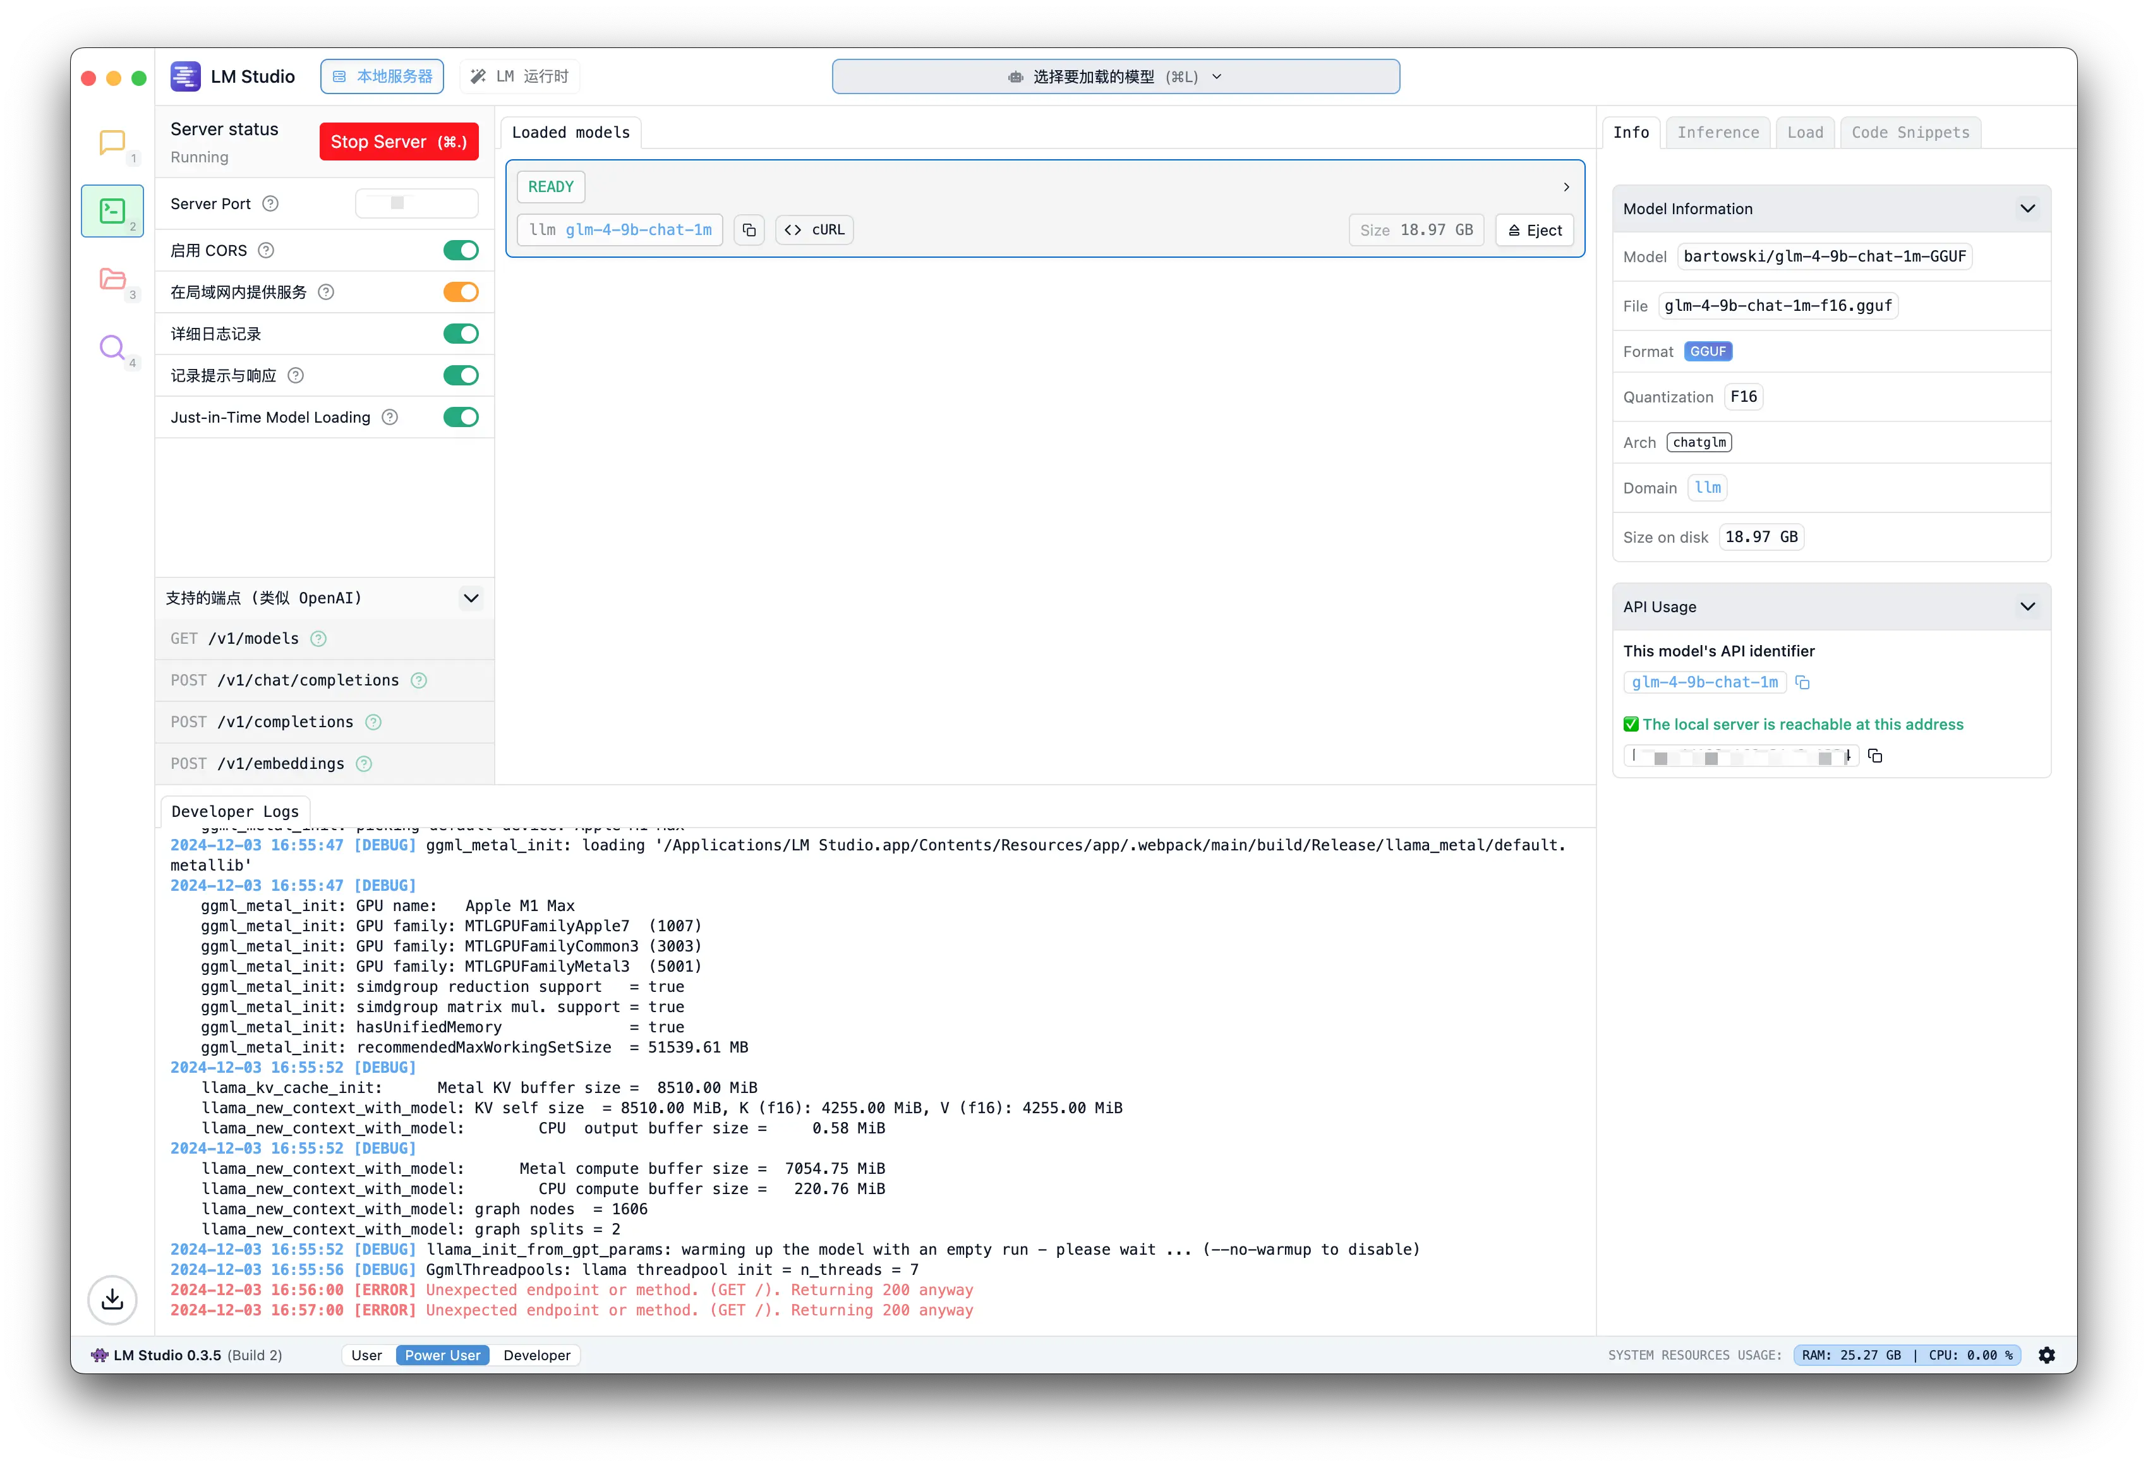Open the My Models folder icon

[112, 279]
